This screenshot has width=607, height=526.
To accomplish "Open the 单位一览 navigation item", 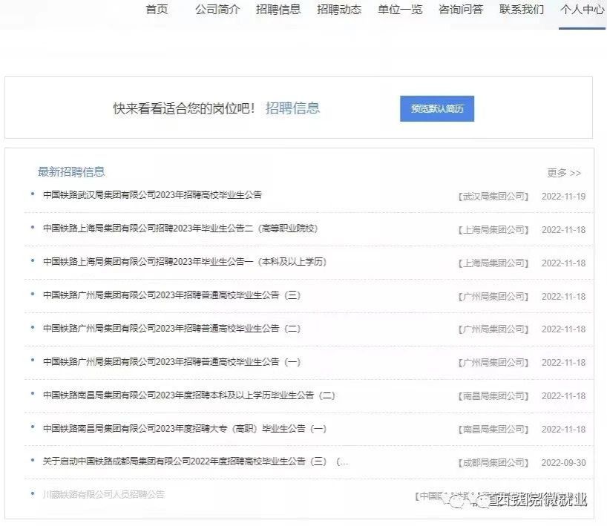I will tap(400, 10).
